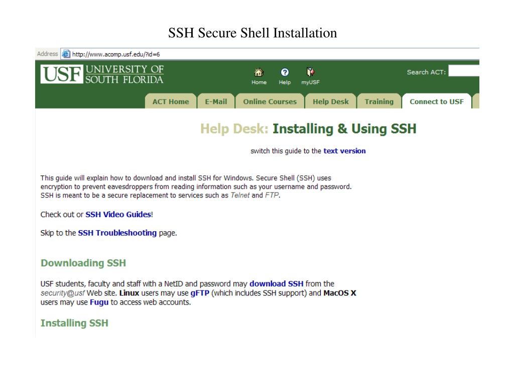Viewport: 514px width, 386px height.
Task: Click the MacOS X bold text
Action: (340, 293)
